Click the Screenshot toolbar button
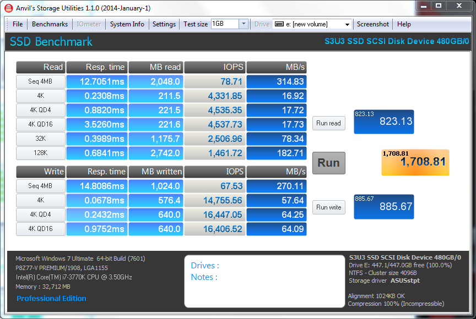 click(x=373, y=24)
